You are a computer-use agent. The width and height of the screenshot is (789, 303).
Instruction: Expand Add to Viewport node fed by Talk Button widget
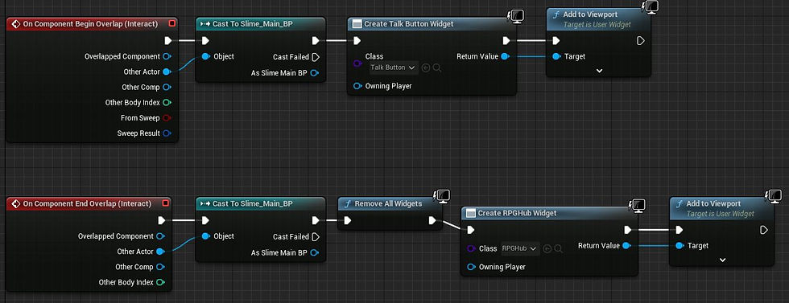pos(599,71)
